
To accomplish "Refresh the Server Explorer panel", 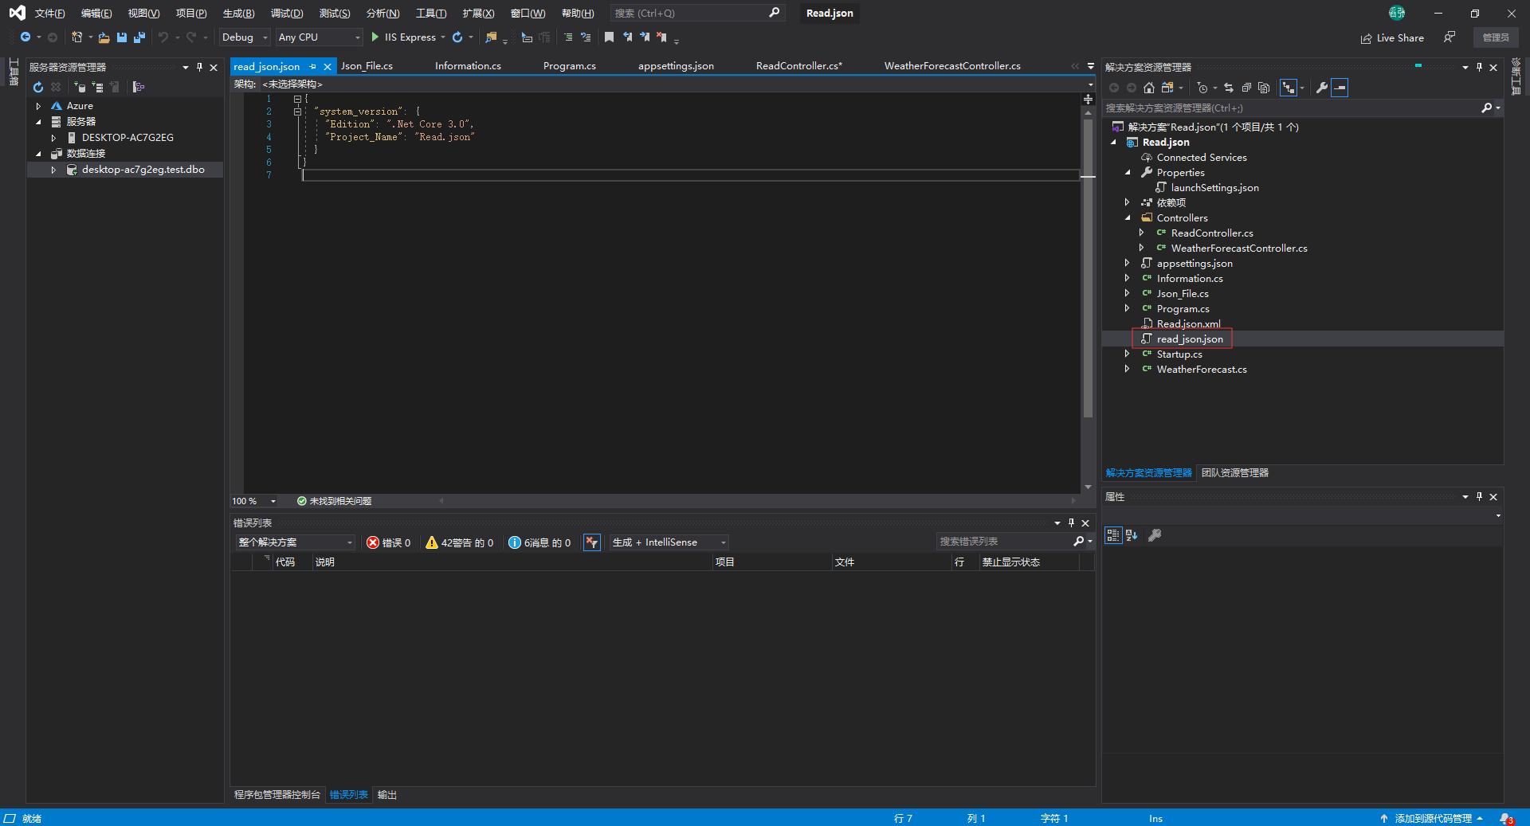I will pyautogui.click(x=38, y=87).
